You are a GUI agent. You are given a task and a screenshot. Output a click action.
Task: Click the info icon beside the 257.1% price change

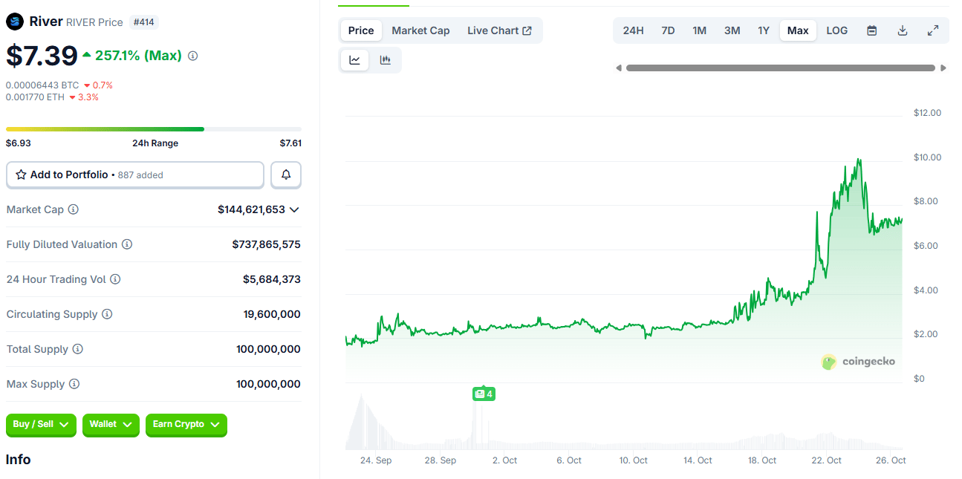tap(193, 56)
